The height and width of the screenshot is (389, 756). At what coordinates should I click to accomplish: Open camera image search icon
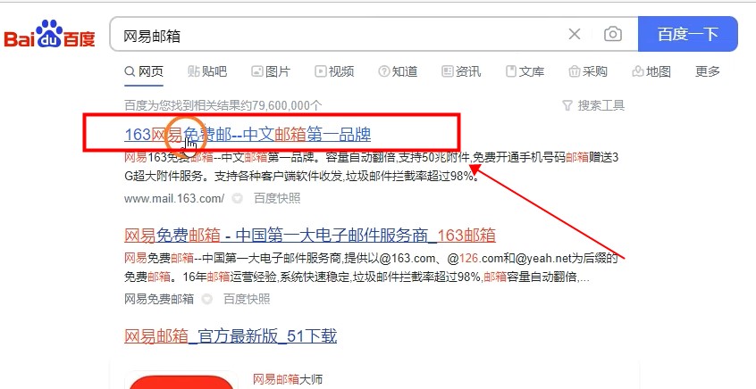[613, 34]
